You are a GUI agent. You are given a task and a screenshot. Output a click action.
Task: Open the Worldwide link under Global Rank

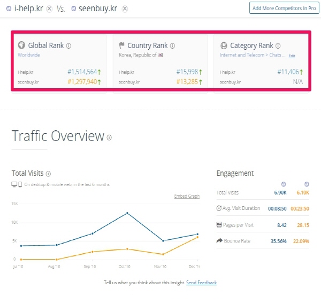(x=29, y=55)
